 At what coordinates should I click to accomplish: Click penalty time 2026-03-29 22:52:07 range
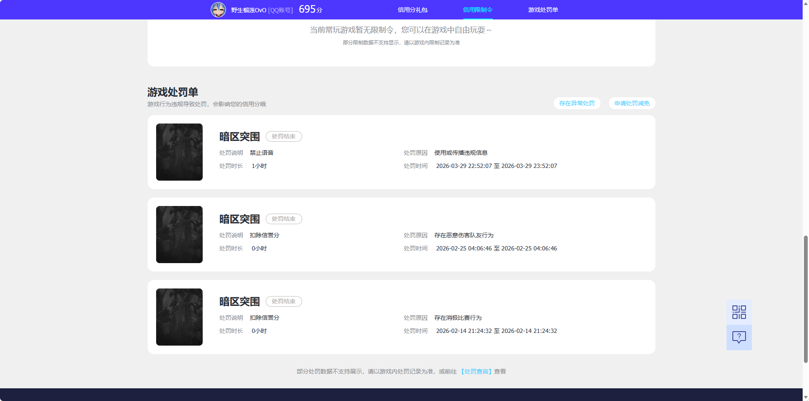(496, 166)
